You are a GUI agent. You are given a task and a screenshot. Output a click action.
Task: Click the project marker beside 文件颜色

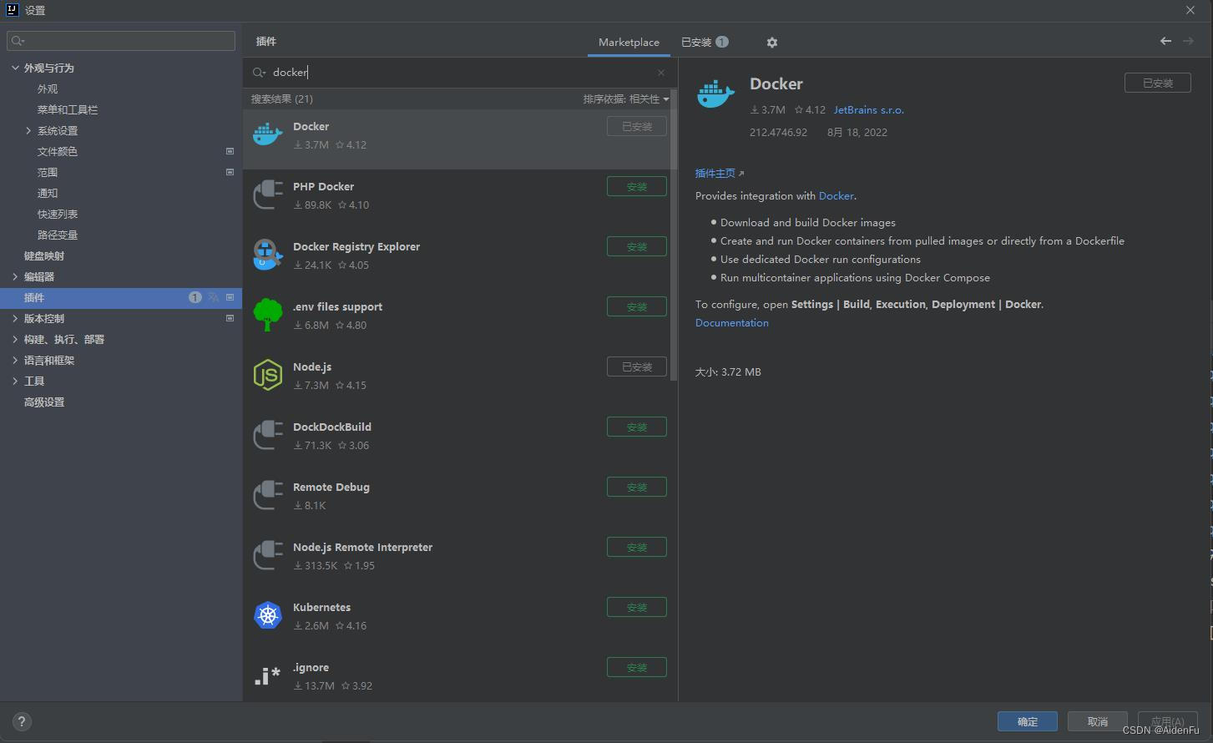(230, 151)
